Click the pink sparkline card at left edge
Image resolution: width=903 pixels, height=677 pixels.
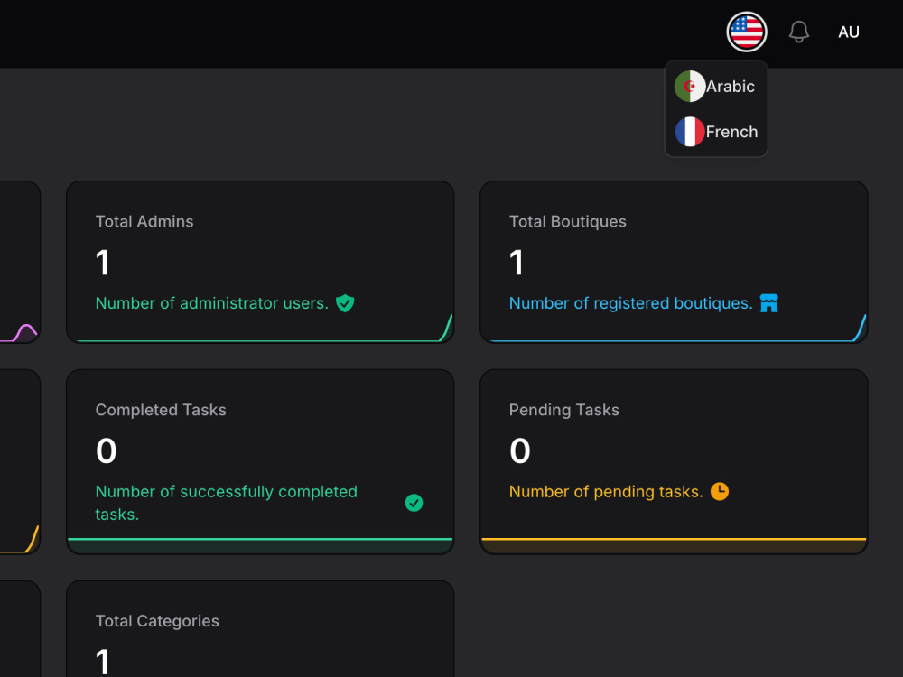(20, 262)
